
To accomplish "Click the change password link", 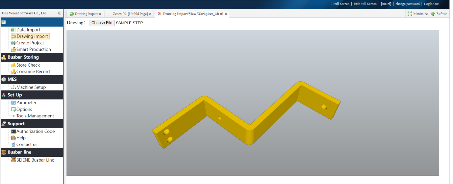I will tap(407, 4).
